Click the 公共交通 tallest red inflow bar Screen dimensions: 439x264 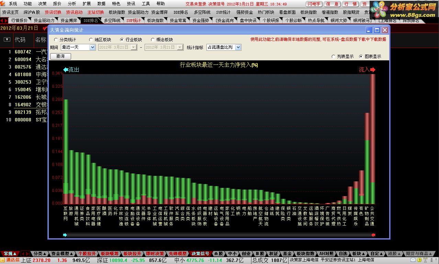[373, 139]
